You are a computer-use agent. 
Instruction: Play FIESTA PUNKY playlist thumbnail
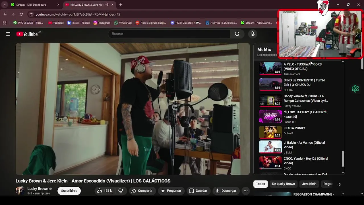[270, 132]
